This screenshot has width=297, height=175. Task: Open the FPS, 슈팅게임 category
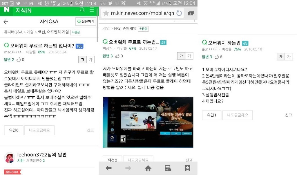pyautogui.click(x=125, y=28)
